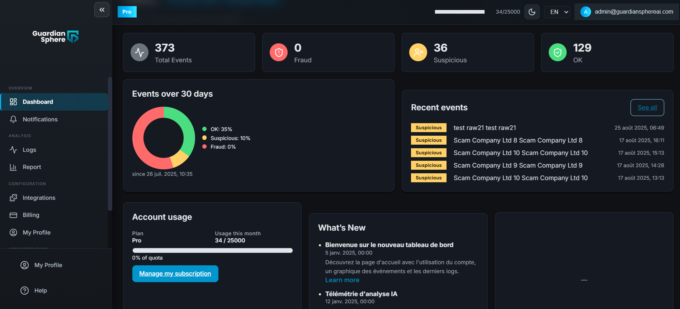Viewport: 680px width, 309px height.
Task: Click the Guardian Sphere logo
Action: (56, 37)
